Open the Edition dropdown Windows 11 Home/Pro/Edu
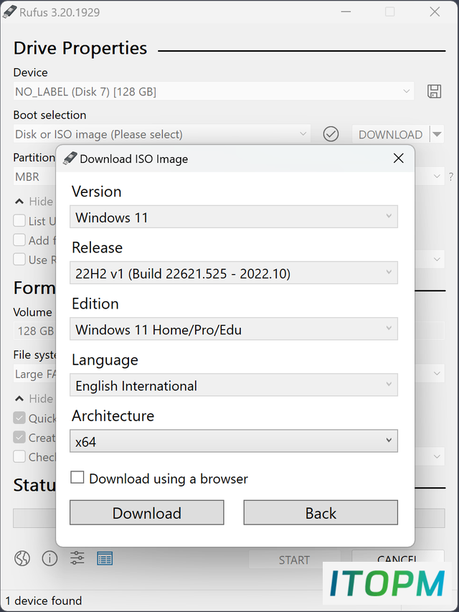 coord(234,329)
